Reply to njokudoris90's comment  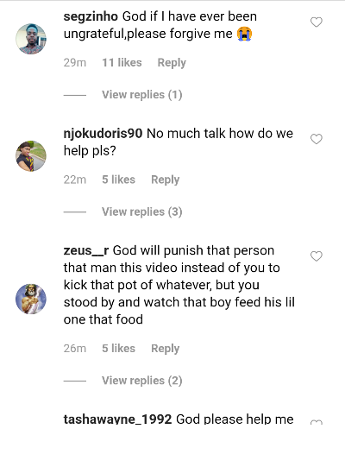(166, 180)
